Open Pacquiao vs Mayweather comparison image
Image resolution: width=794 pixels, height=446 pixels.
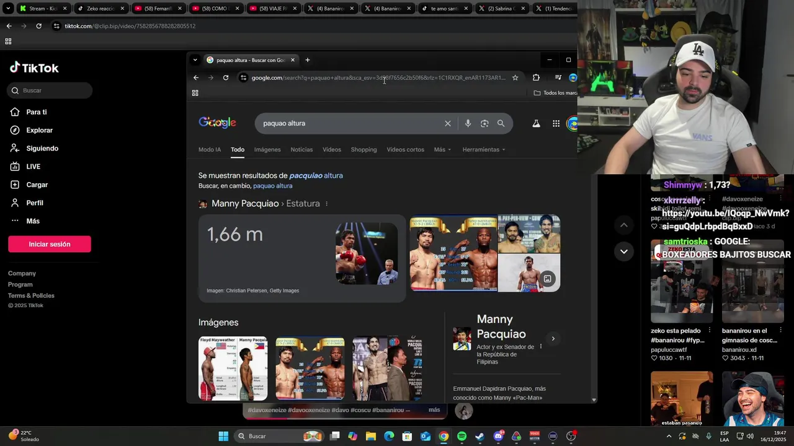[x=453, y=253]
